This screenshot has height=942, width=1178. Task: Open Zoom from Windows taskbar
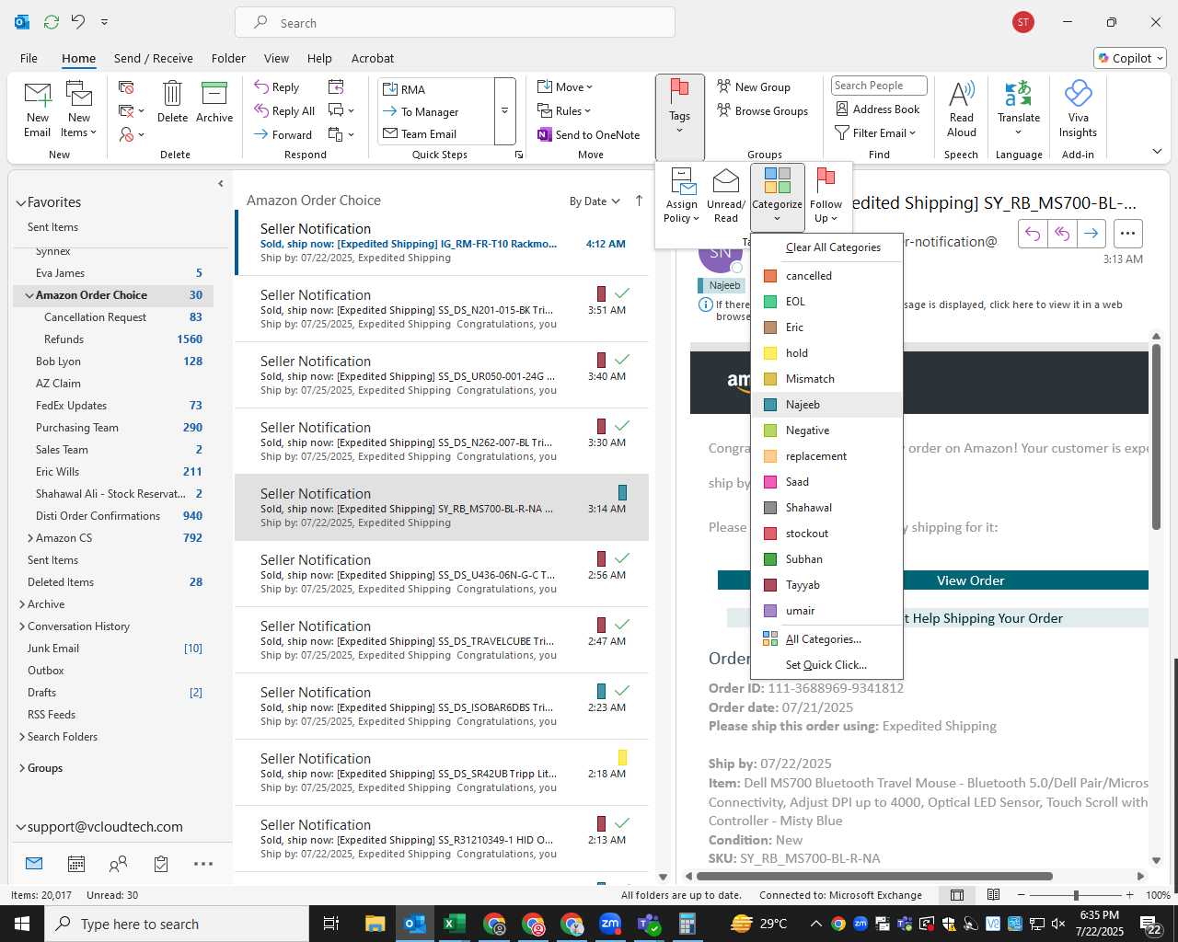610,924
